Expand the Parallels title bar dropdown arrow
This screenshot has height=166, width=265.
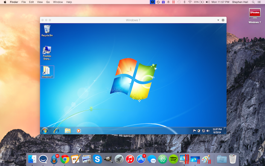[x=218, y=20]
